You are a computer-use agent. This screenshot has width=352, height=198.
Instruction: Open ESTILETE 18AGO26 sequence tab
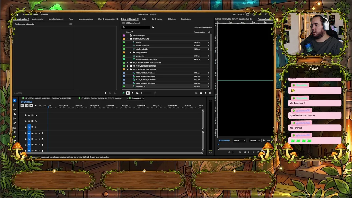click(x=101, y=98)
